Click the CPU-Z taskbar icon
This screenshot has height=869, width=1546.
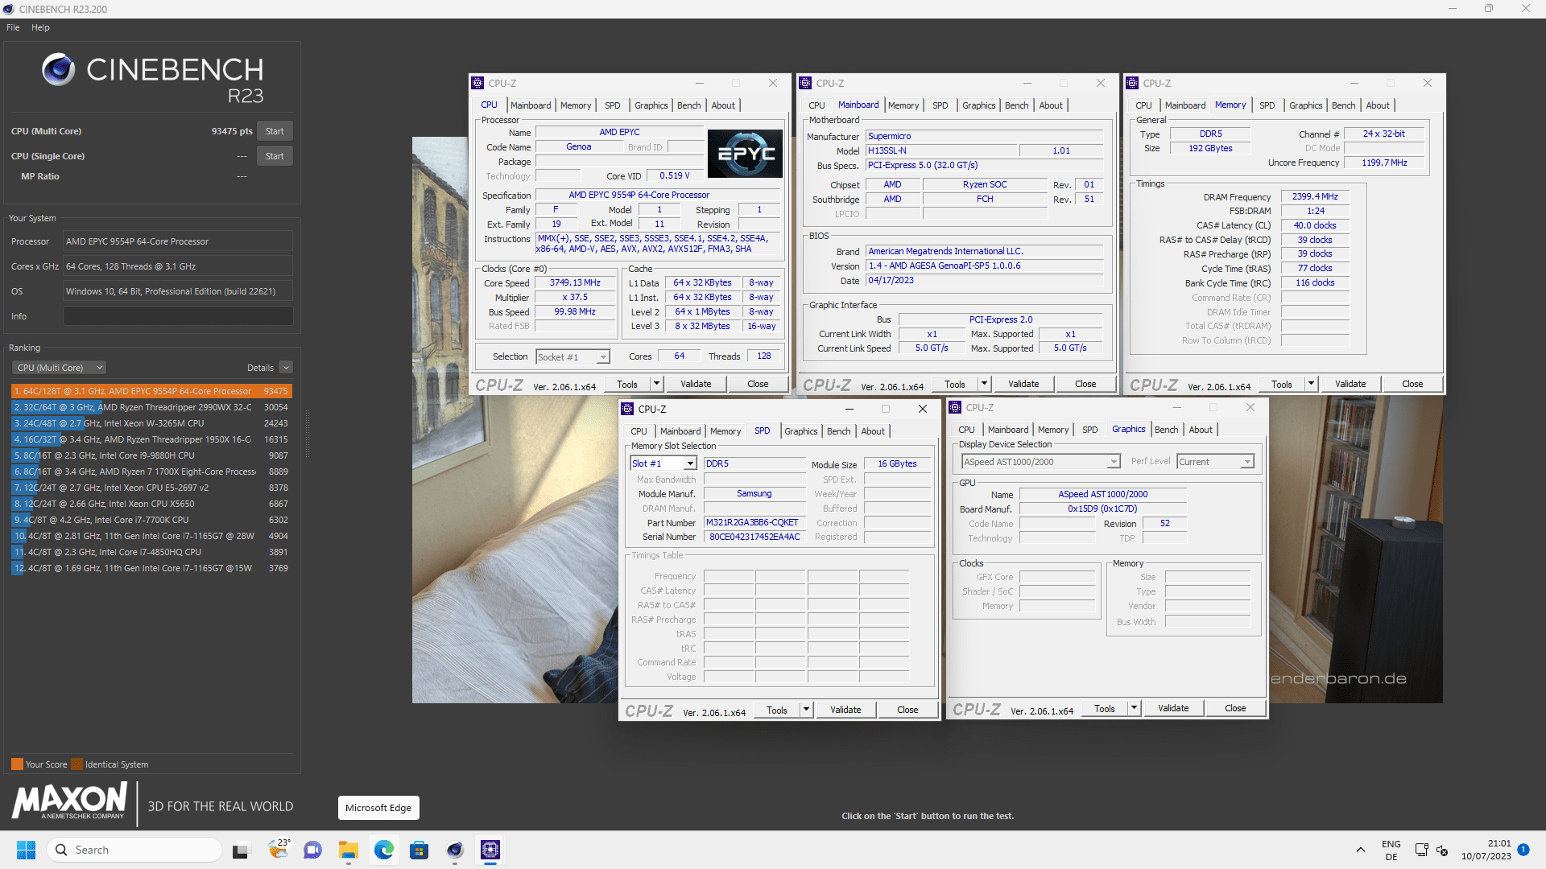490,850
